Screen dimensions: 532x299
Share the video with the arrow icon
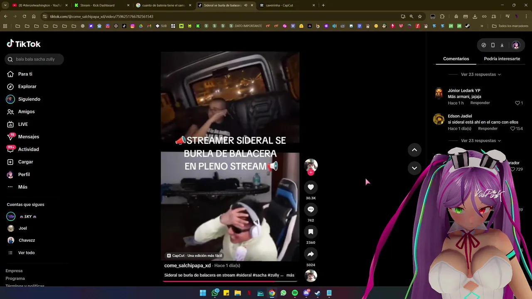[x=310, y=254]
